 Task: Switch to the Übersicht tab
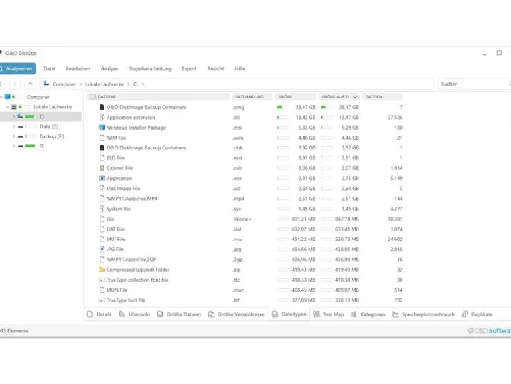pyautogui.click(x=134, y=314)
